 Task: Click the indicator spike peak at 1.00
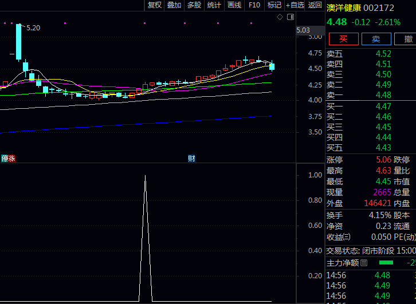click(x=145, y=176)
